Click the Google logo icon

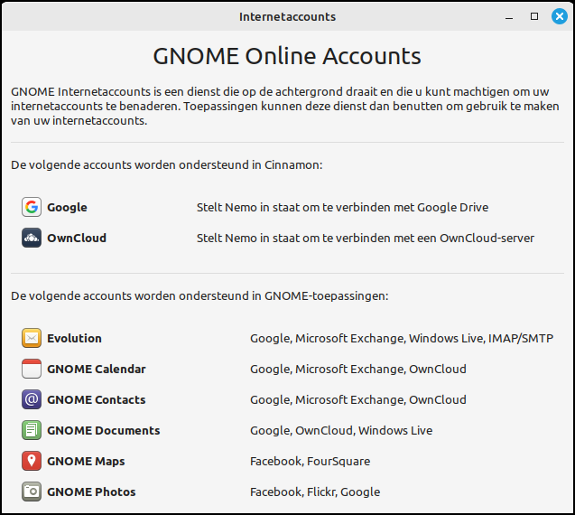[x=32, y=207]
